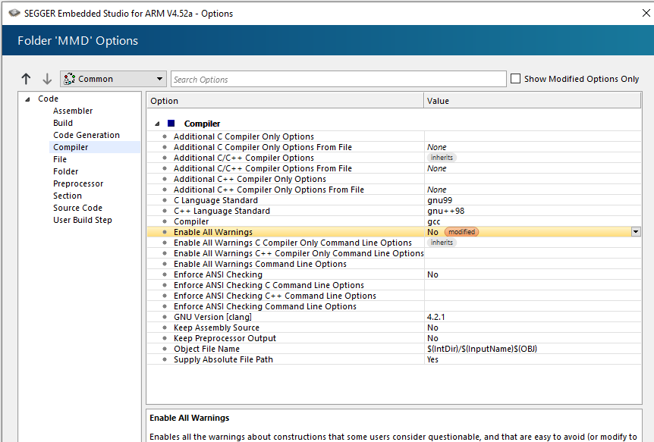Select GNU Version [clang] option

click(x=394, y=317)
